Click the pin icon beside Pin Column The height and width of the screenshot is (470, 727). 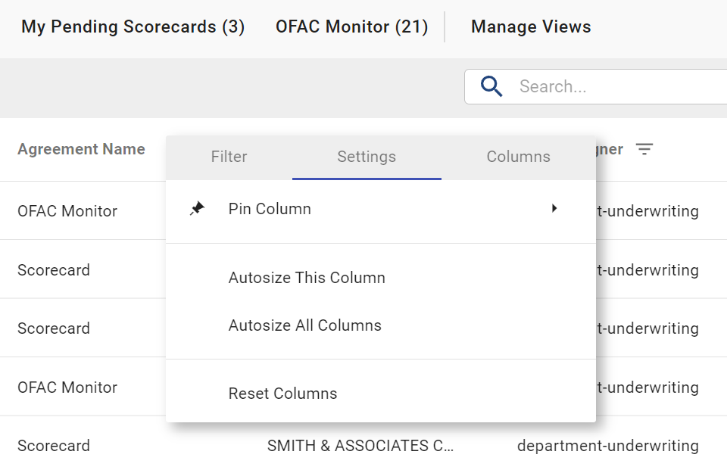[x=196, y=207]
